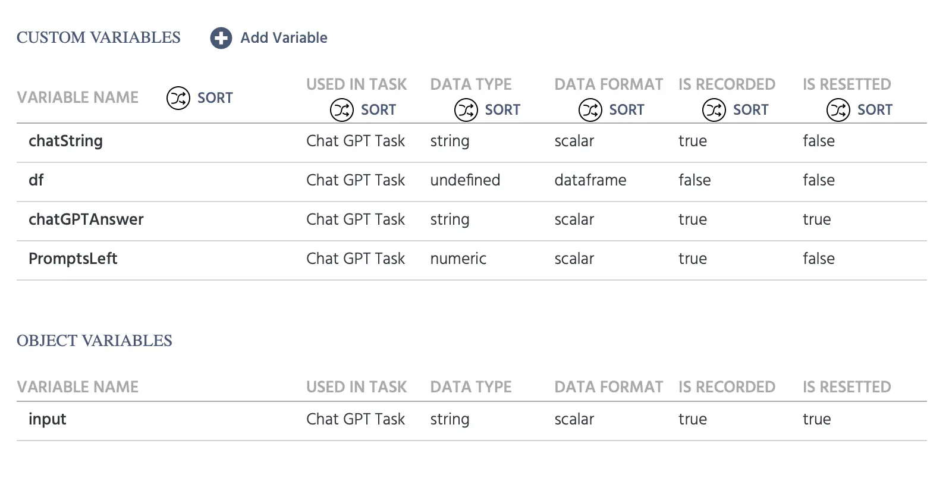The width and height of the screenshot is (949, 478).
Task: Click Data Type header in Object Variables
Action: pos(471,387)
